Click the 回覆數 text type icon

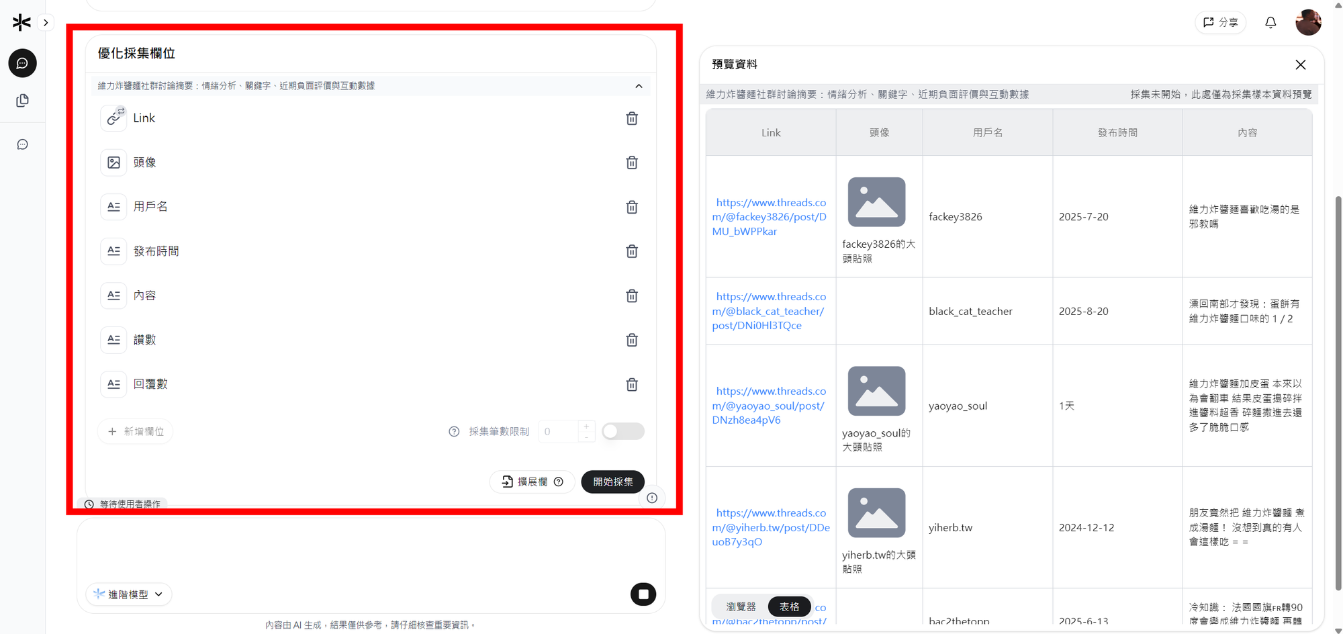(x=113, y=384)
